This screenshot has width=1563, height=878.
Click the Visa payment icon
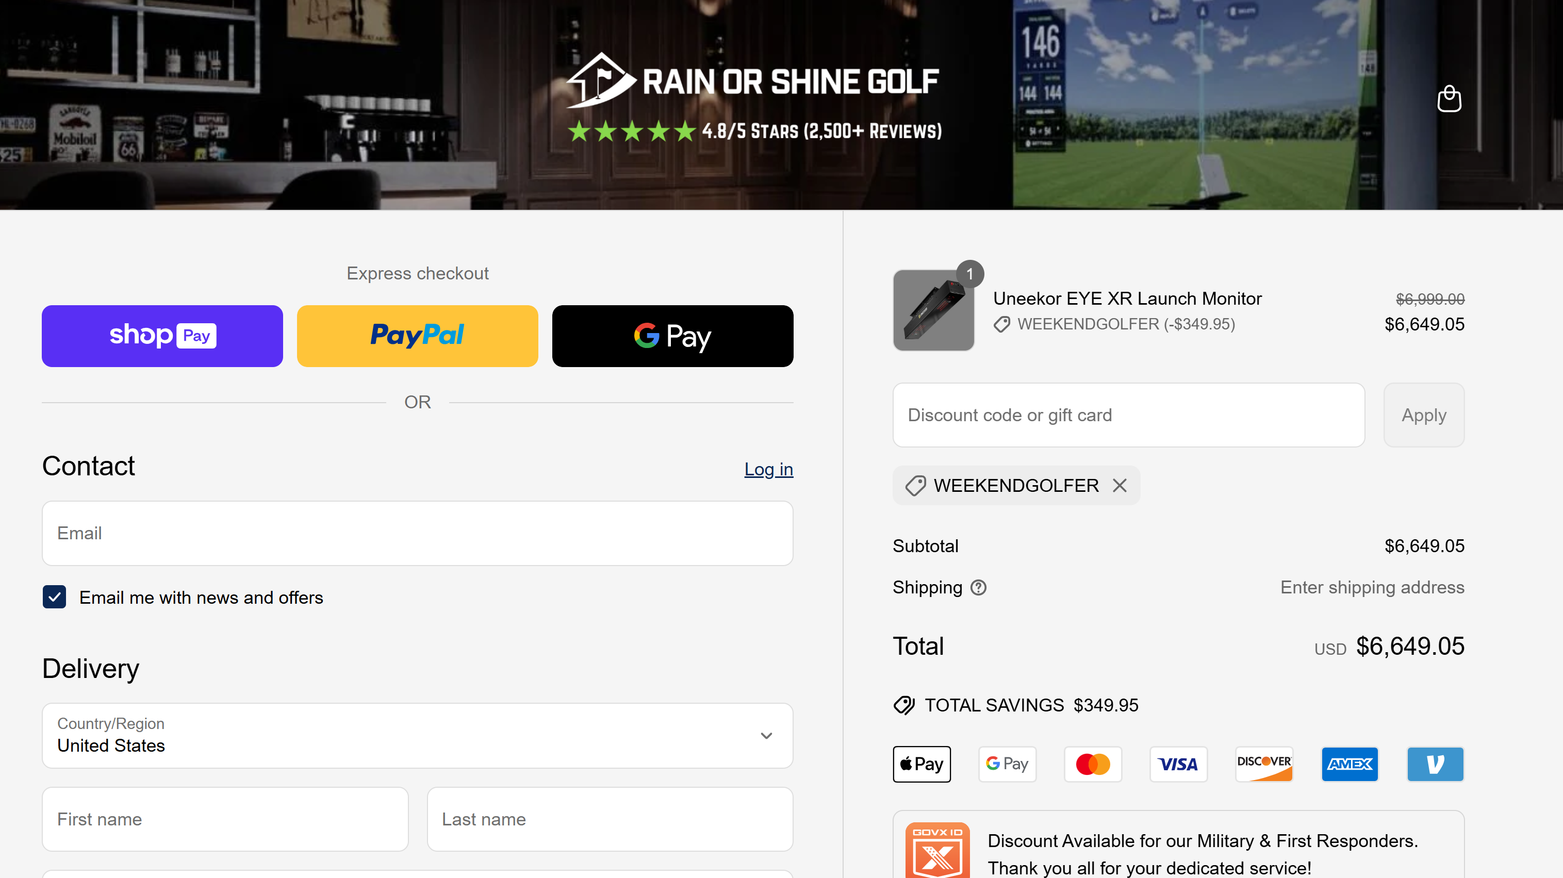(x=1178, y=764)
